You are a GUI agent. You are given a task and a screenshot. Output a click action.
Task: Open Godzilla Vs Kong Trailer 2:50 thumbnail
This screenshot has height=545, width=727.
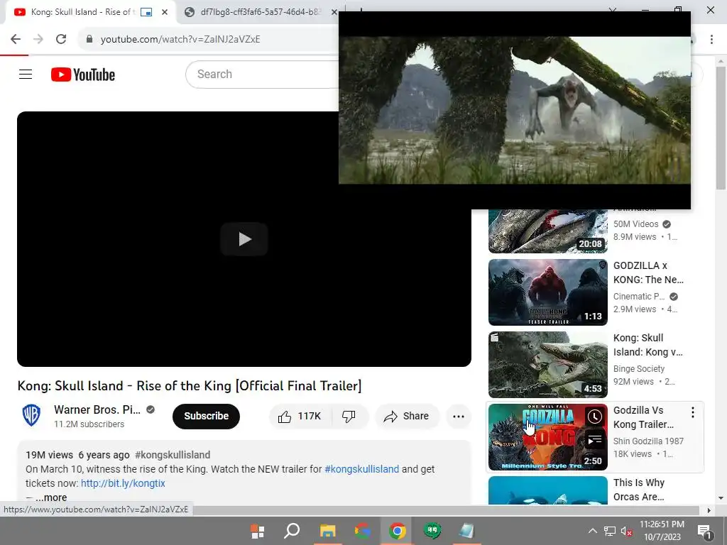point(547,437)
